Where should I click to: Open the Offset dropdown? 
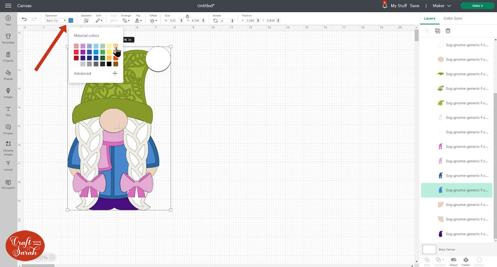pyautogui.click(x=153, y=21)
